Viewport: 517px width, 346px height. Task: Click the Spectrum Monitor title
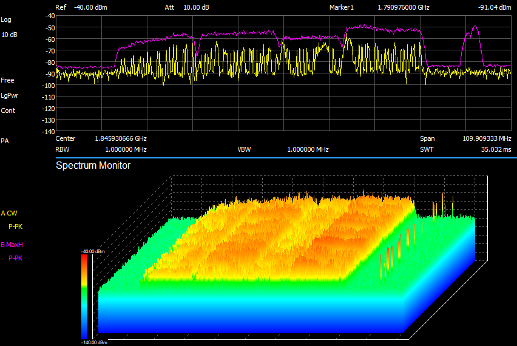click(93, 165)
